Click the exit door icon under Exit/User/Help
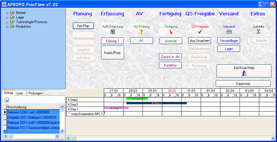 tap(244, 73)
